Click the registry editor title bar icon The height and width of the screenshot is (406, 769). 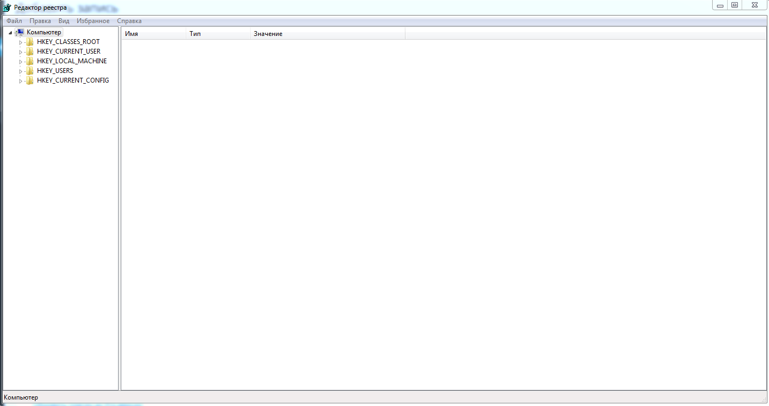click(6, 8)
